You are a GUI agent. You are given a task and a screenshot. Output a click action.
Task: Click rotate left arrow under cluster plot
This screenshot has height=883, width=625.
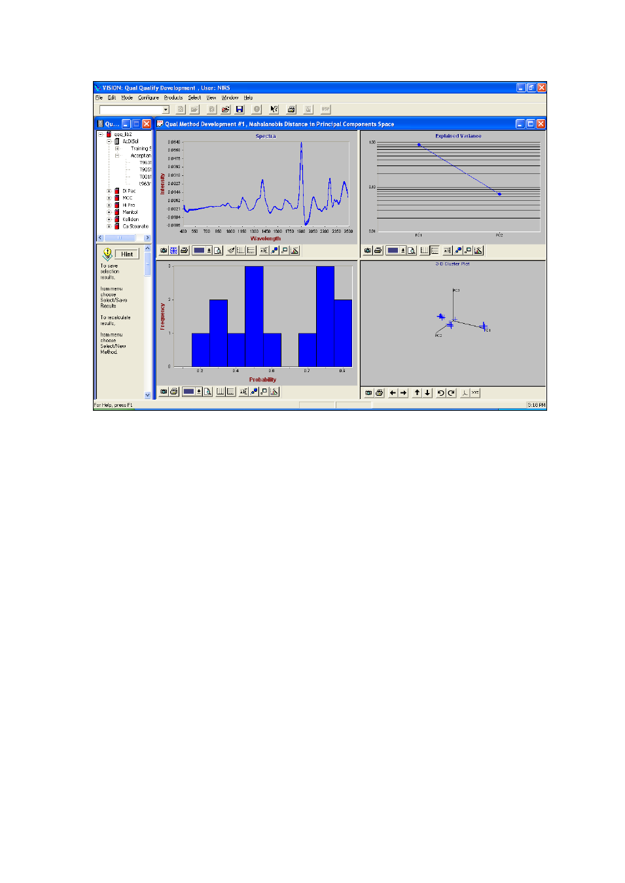[x=393, y=393]
